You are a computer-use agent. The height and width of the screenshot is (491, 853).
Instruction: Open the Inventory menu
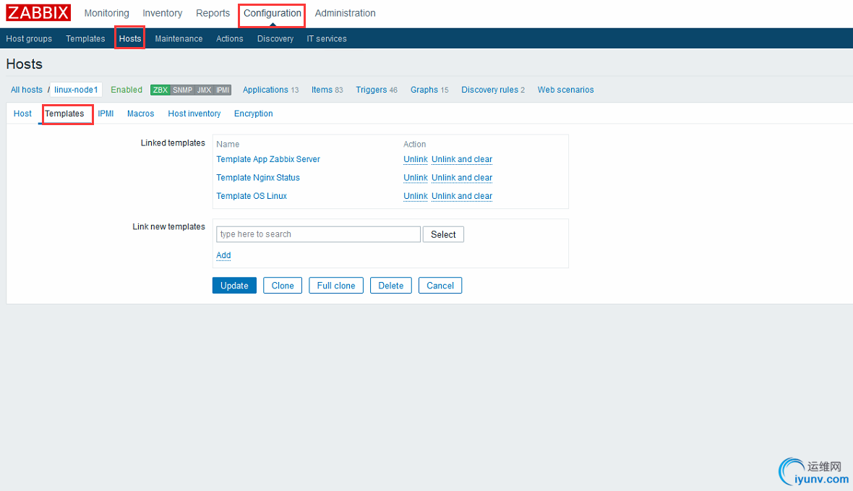pyautogui.click(x=162, y=13)
